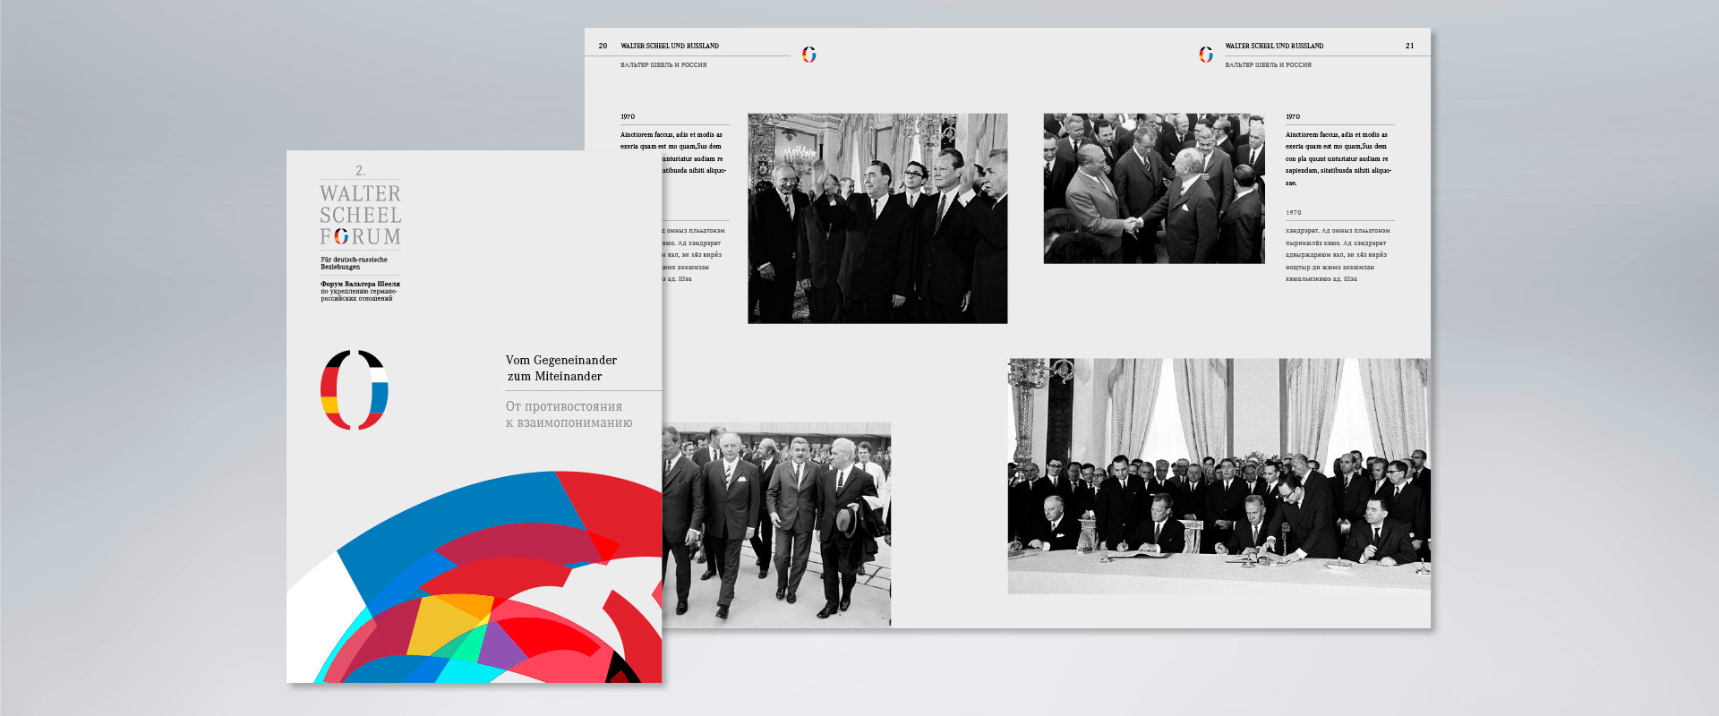Click the small logo in left page header
The width and height of the screenshot is (1719, 716).
808,55
